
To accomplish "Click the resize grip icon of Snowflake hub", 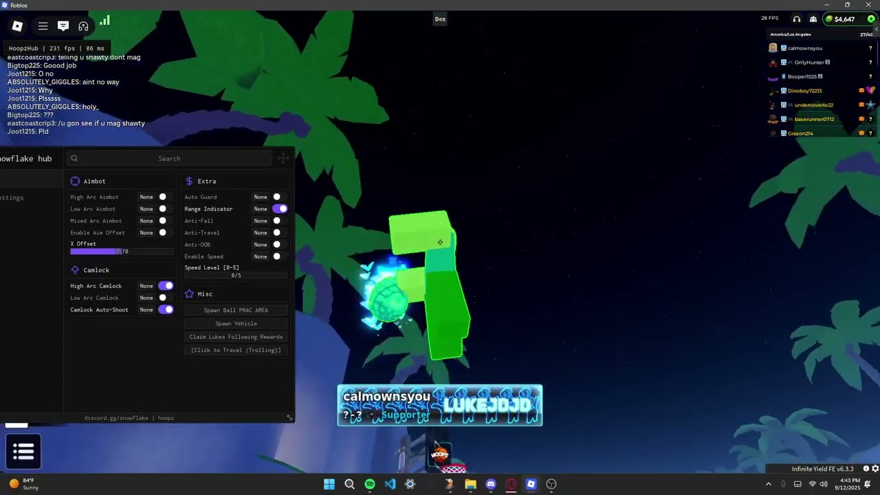I will (x=289, y=417).
